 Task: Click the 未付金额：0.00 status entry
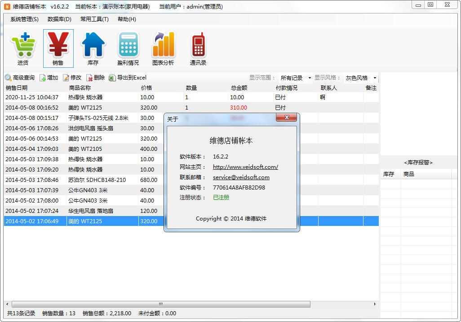[x=157, y=313]
